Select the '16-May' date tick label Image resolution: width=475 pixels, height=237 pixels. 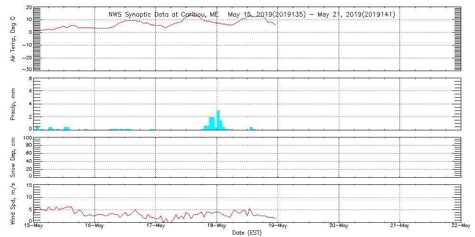(95, 226)
